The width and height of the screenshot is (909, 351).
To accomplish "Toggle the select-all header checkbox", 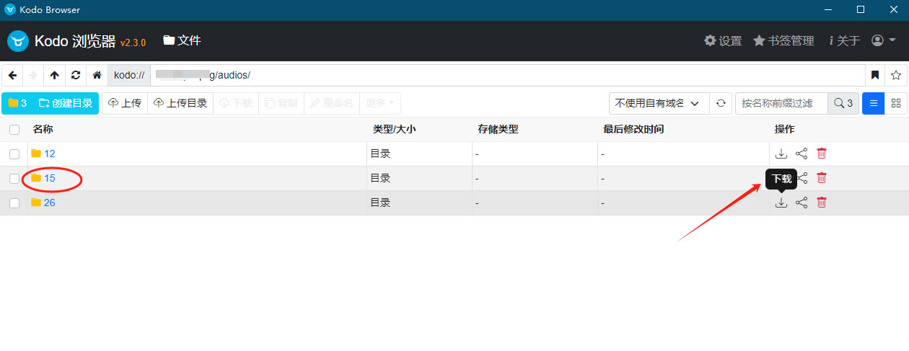I will pos(14,130).
